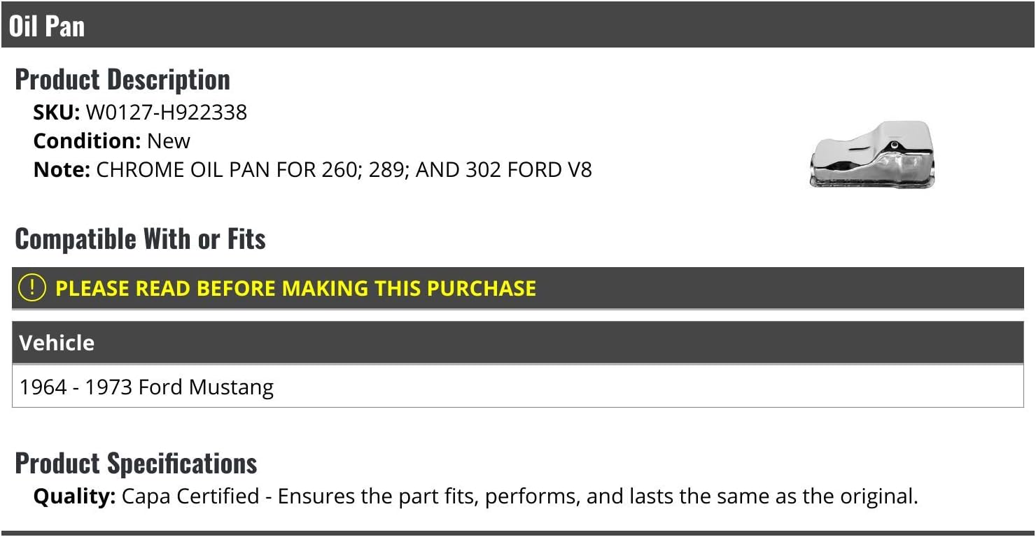Click the yellow exclamation warning icon
Viewport: 1036px width, 537px height.
pyautogui.click(x=31, y=287)
